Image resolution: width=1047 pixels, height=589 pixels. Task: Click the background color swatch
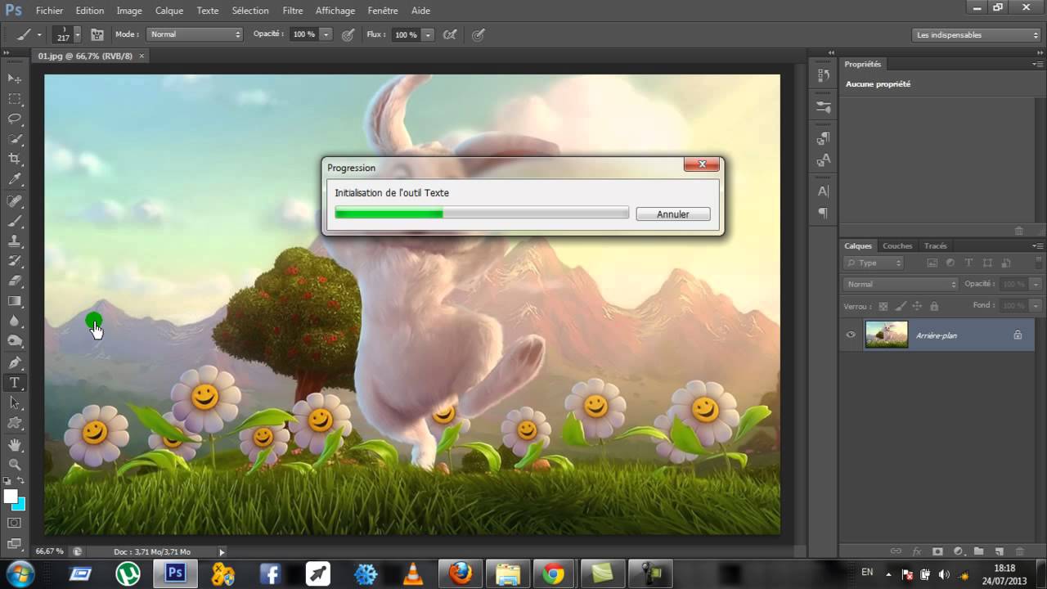pos(20,505)
